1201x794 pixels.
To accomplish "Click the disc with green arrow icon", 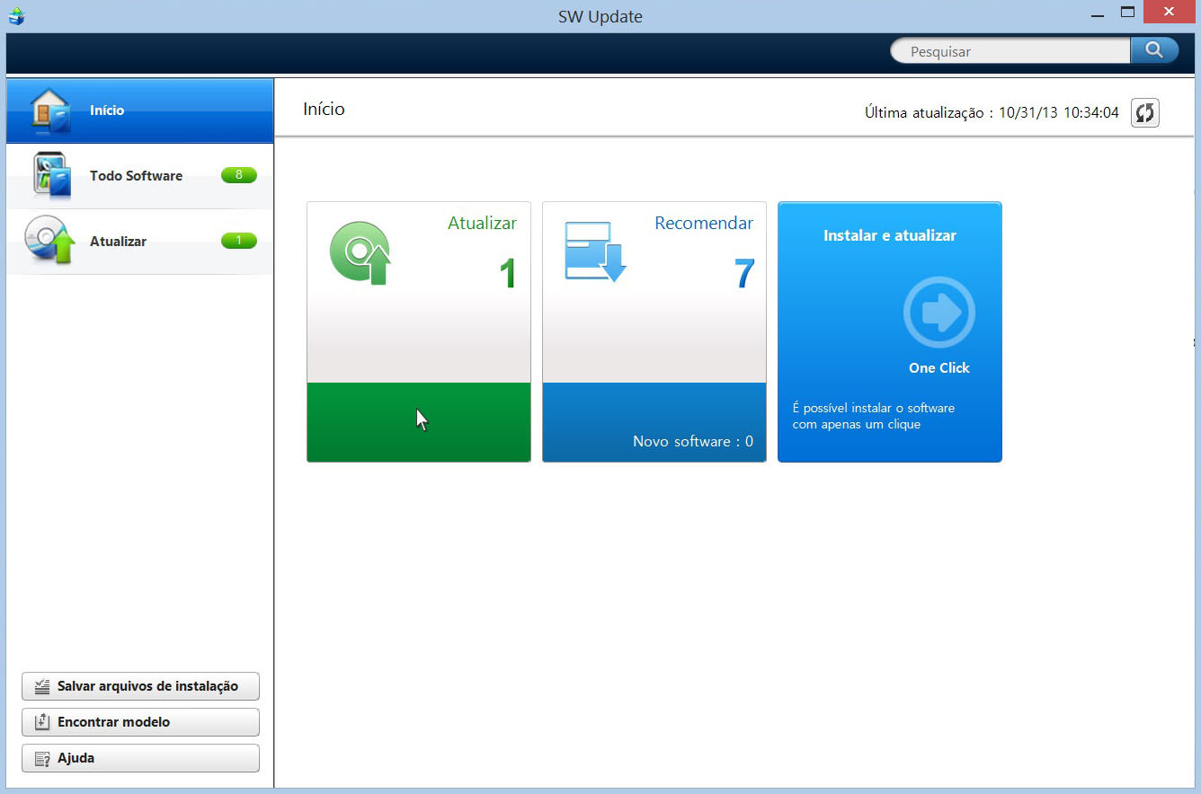I will pos(49,240).
